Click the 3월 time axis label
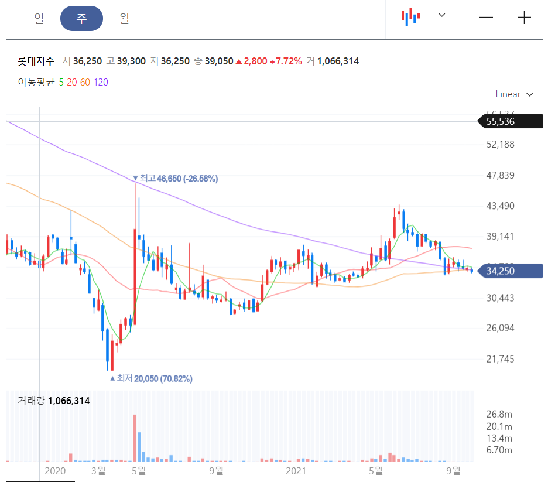This screenshot has width=548, height=482. tap(98, 471)
